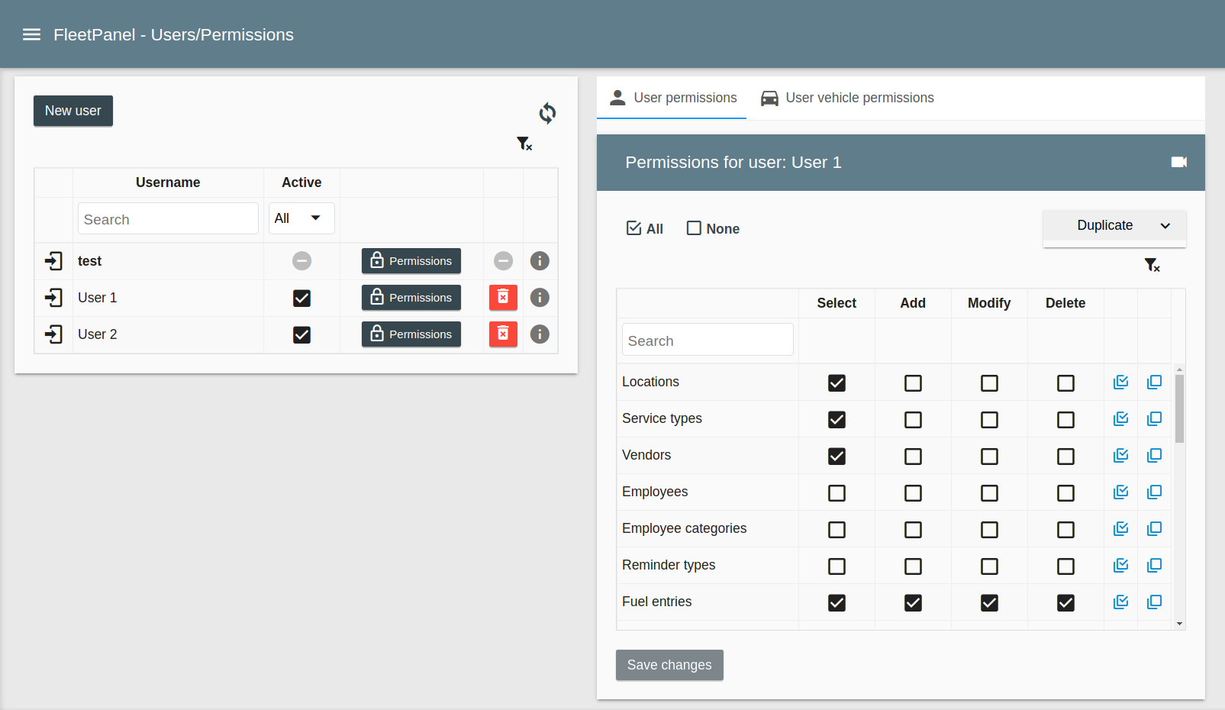Enable Add permission for Vendors

click(913, 456)
